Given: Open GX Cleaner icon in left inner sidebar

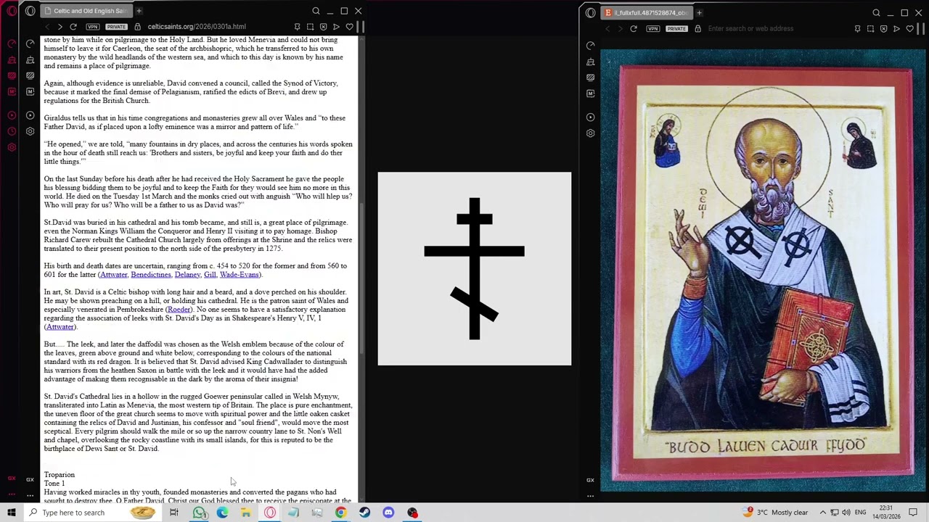Looking at the screenshot, I should point(30,59).
